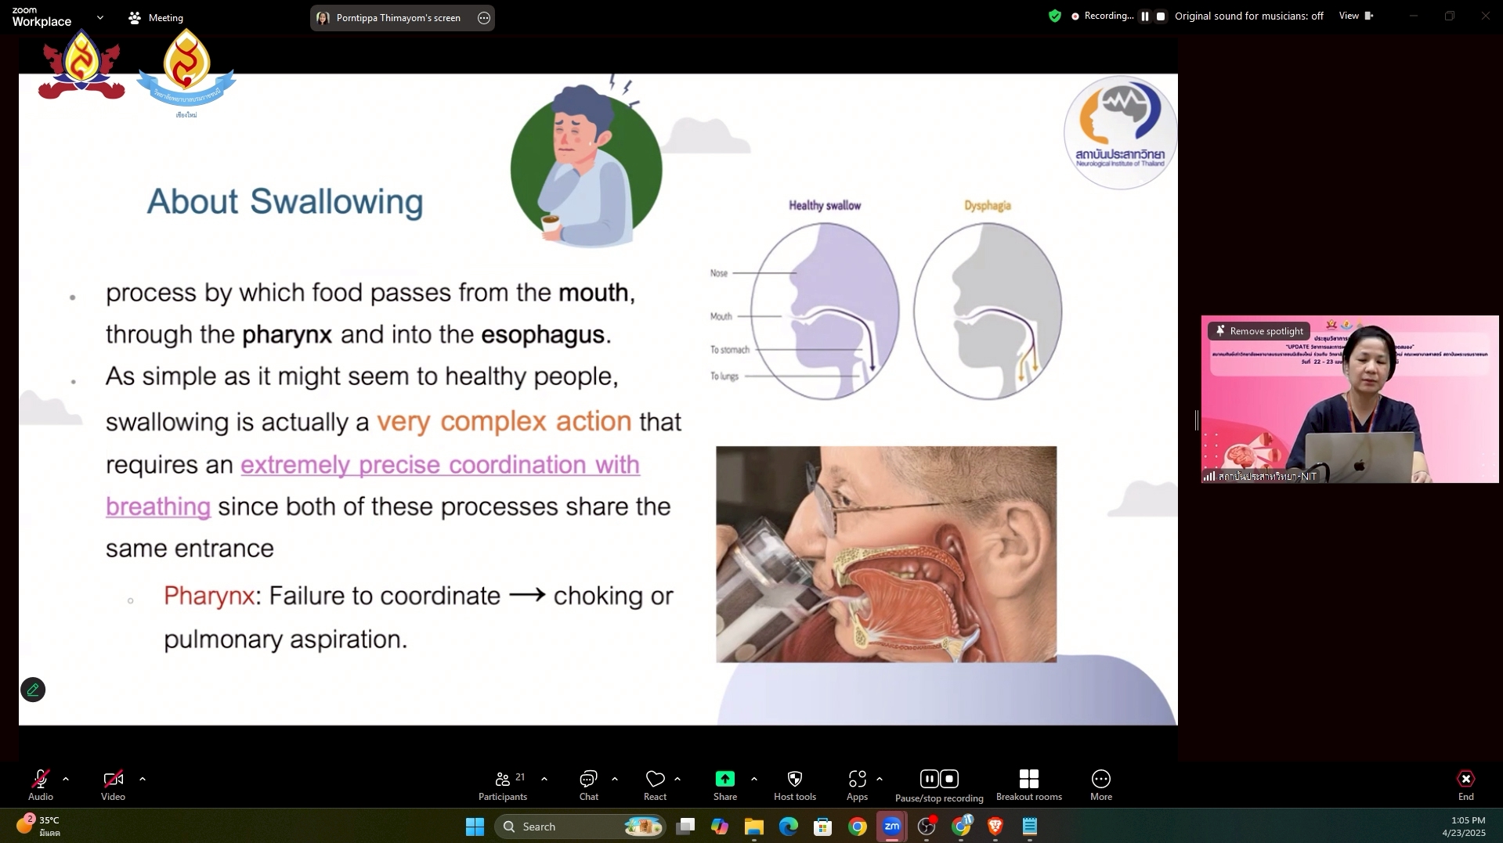Expand the Chat options chevron
The height and width of the screenshot is (843, 1503).
[615, 779]
